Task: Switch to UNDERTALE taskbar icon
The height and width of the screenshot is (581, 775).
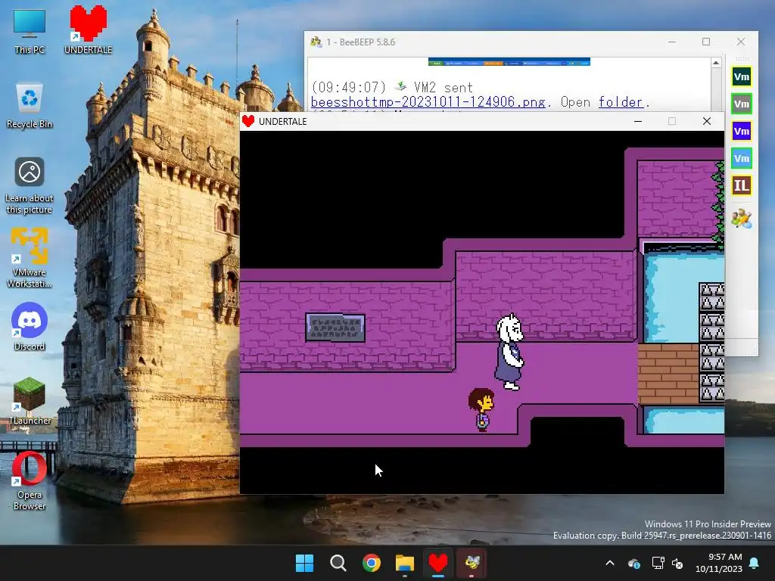Action: click(438, 563)
